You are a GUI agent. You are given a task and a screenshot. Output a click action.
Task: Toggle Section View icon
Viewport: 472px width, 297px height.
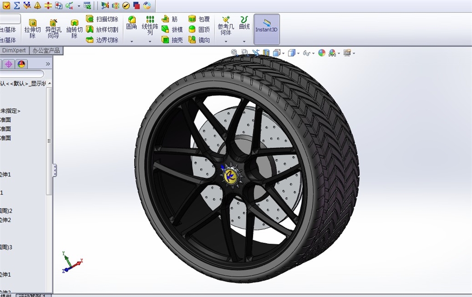click(x=266, y=53)
